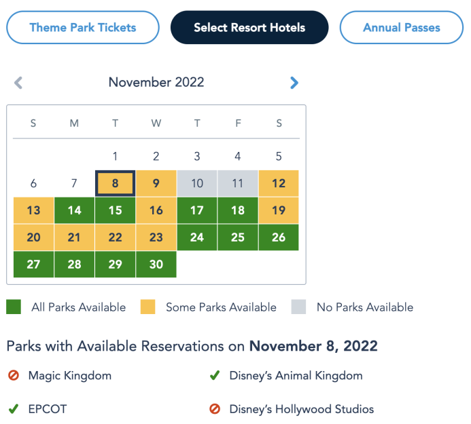The image size is (471, 424).
Task: Click Disney's Hollywood Studios unavailable icon
Action: tap(215, 409)
